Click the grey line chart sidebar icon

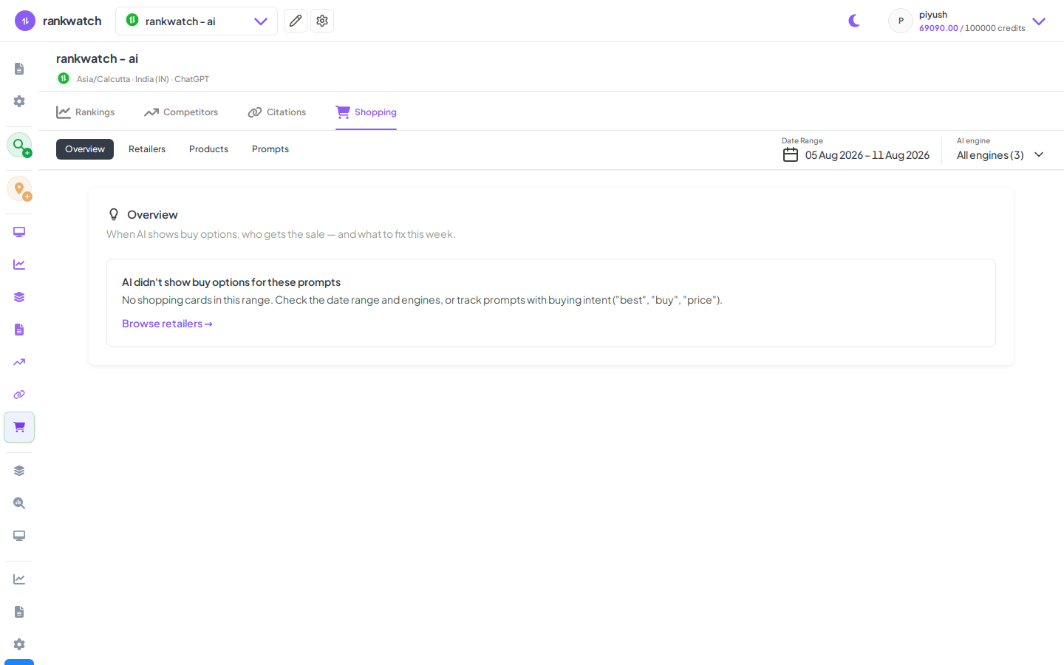pyautogui.click(x=19, y=579)
